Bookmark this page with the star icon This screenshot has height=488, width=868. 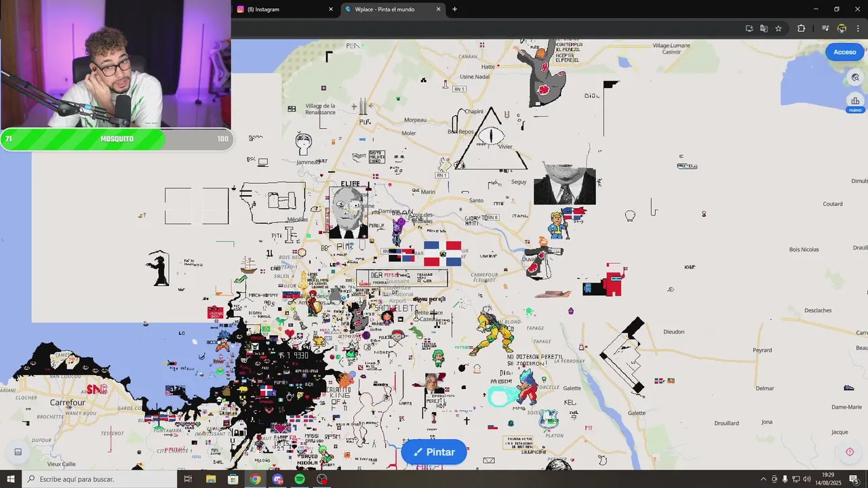[x=778, y=28]
